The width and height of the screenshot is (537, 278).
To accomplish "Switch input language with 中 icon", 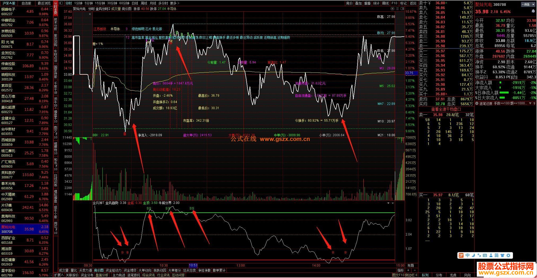I will pos(467,255).
